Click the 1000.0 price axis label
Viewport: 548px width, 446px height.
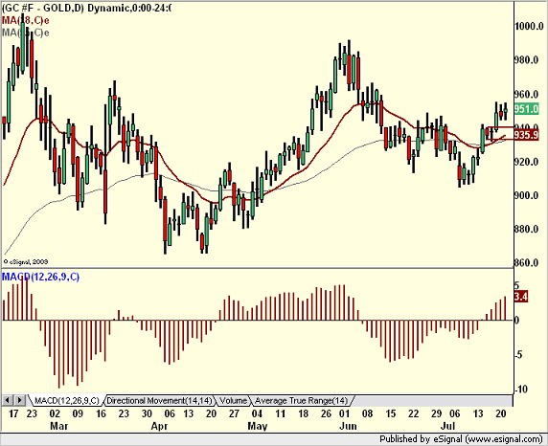coord(530,26)
